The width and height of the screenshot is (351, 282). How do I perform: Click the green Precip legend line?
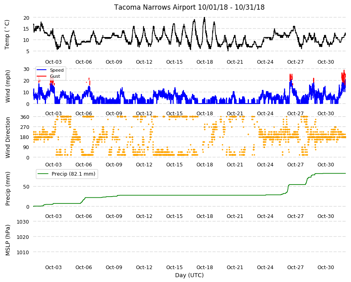tap(43, 174)
